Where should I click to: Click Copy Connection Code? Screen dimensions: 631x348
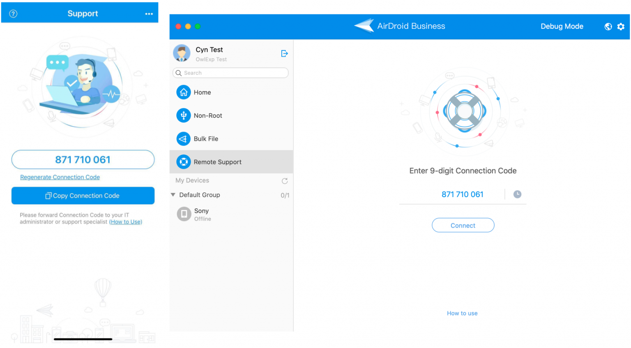(x=83, y=195)
